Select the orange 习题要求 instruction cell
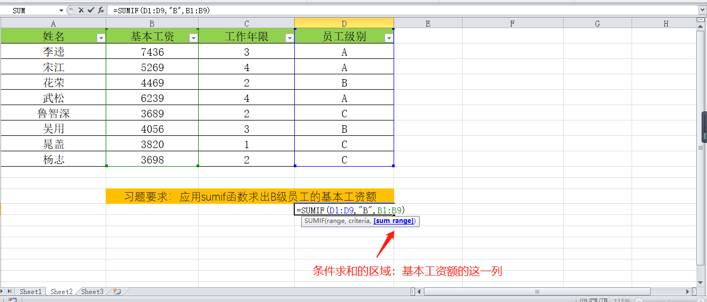Viewport: 707px width, 302px height. click(x=250, y=196)
